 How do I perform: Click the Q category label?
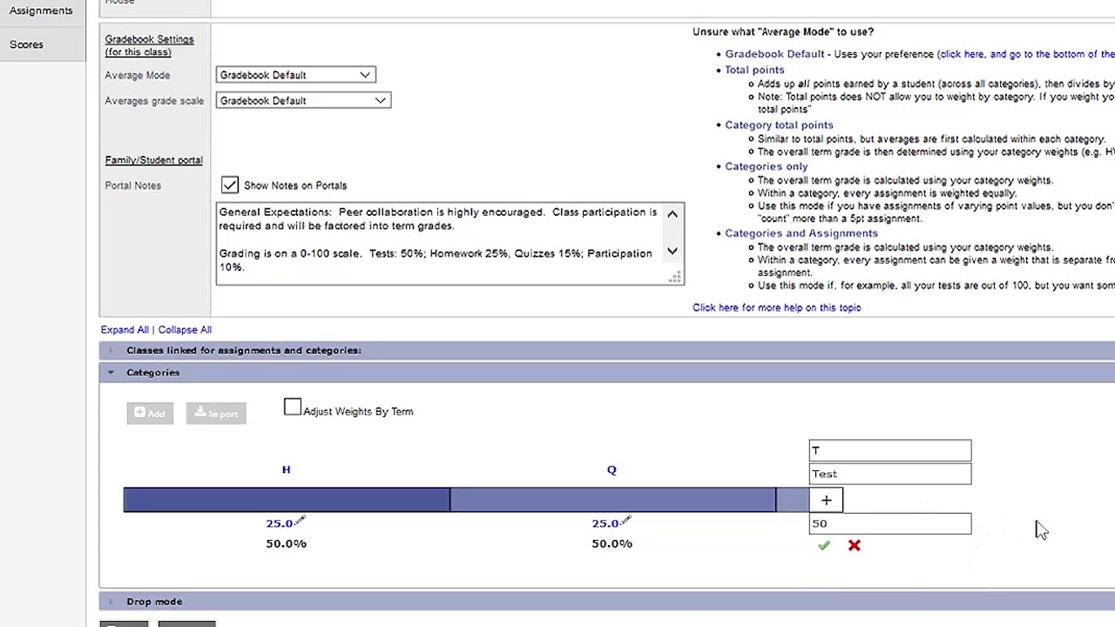tap(612, 469)
